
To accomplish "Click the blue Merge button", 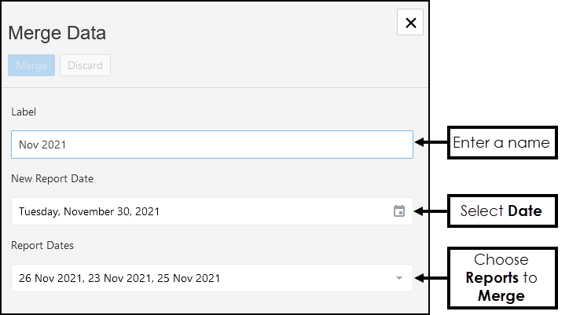I will coord(31,65).
